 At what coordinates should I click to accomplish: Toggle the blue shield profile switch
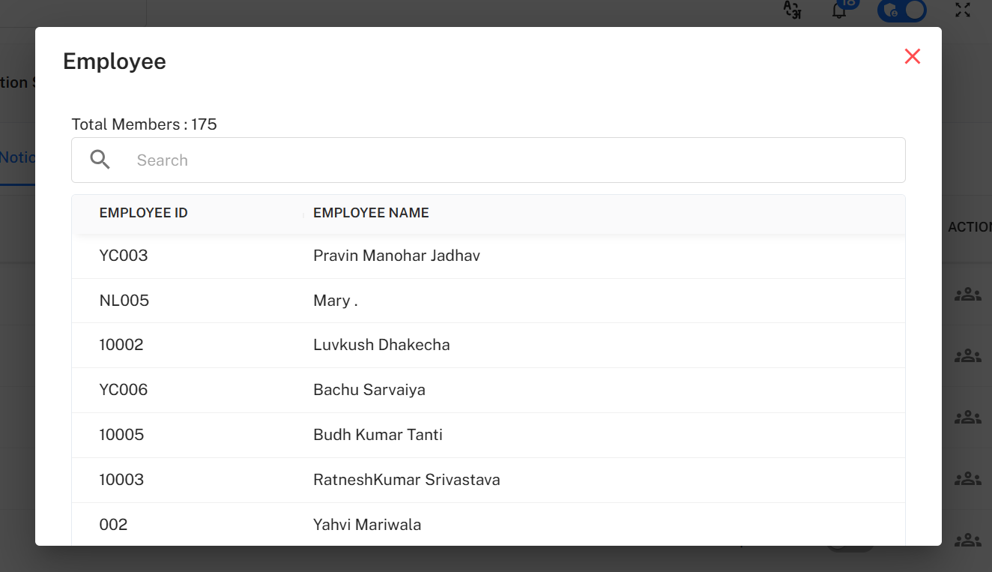point(901,11)
